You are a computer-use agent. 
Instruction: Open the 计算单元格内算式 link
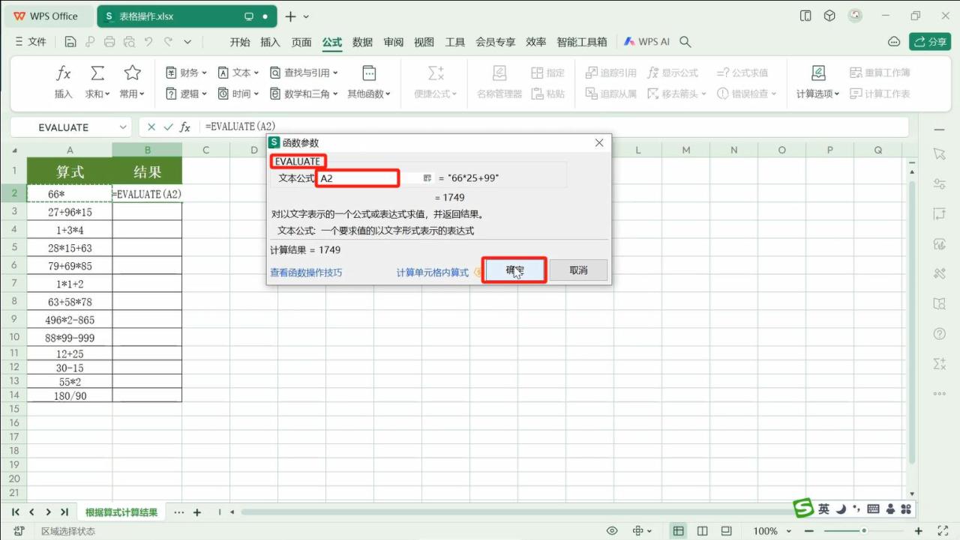click(433, 273)
